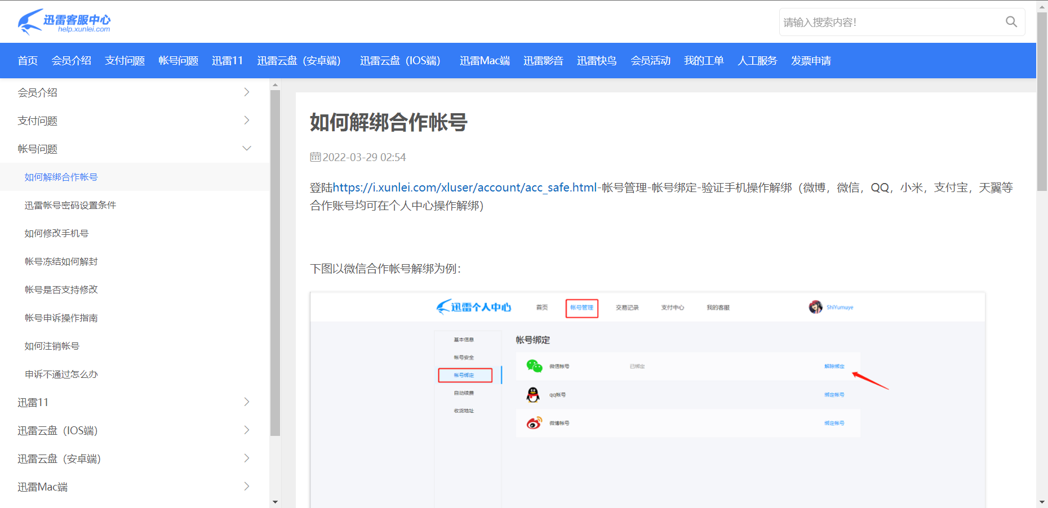Screen dimensions: 1048x508
Task: Open 支付问题 in the blue nav bar
Action: tap(125, 60)
